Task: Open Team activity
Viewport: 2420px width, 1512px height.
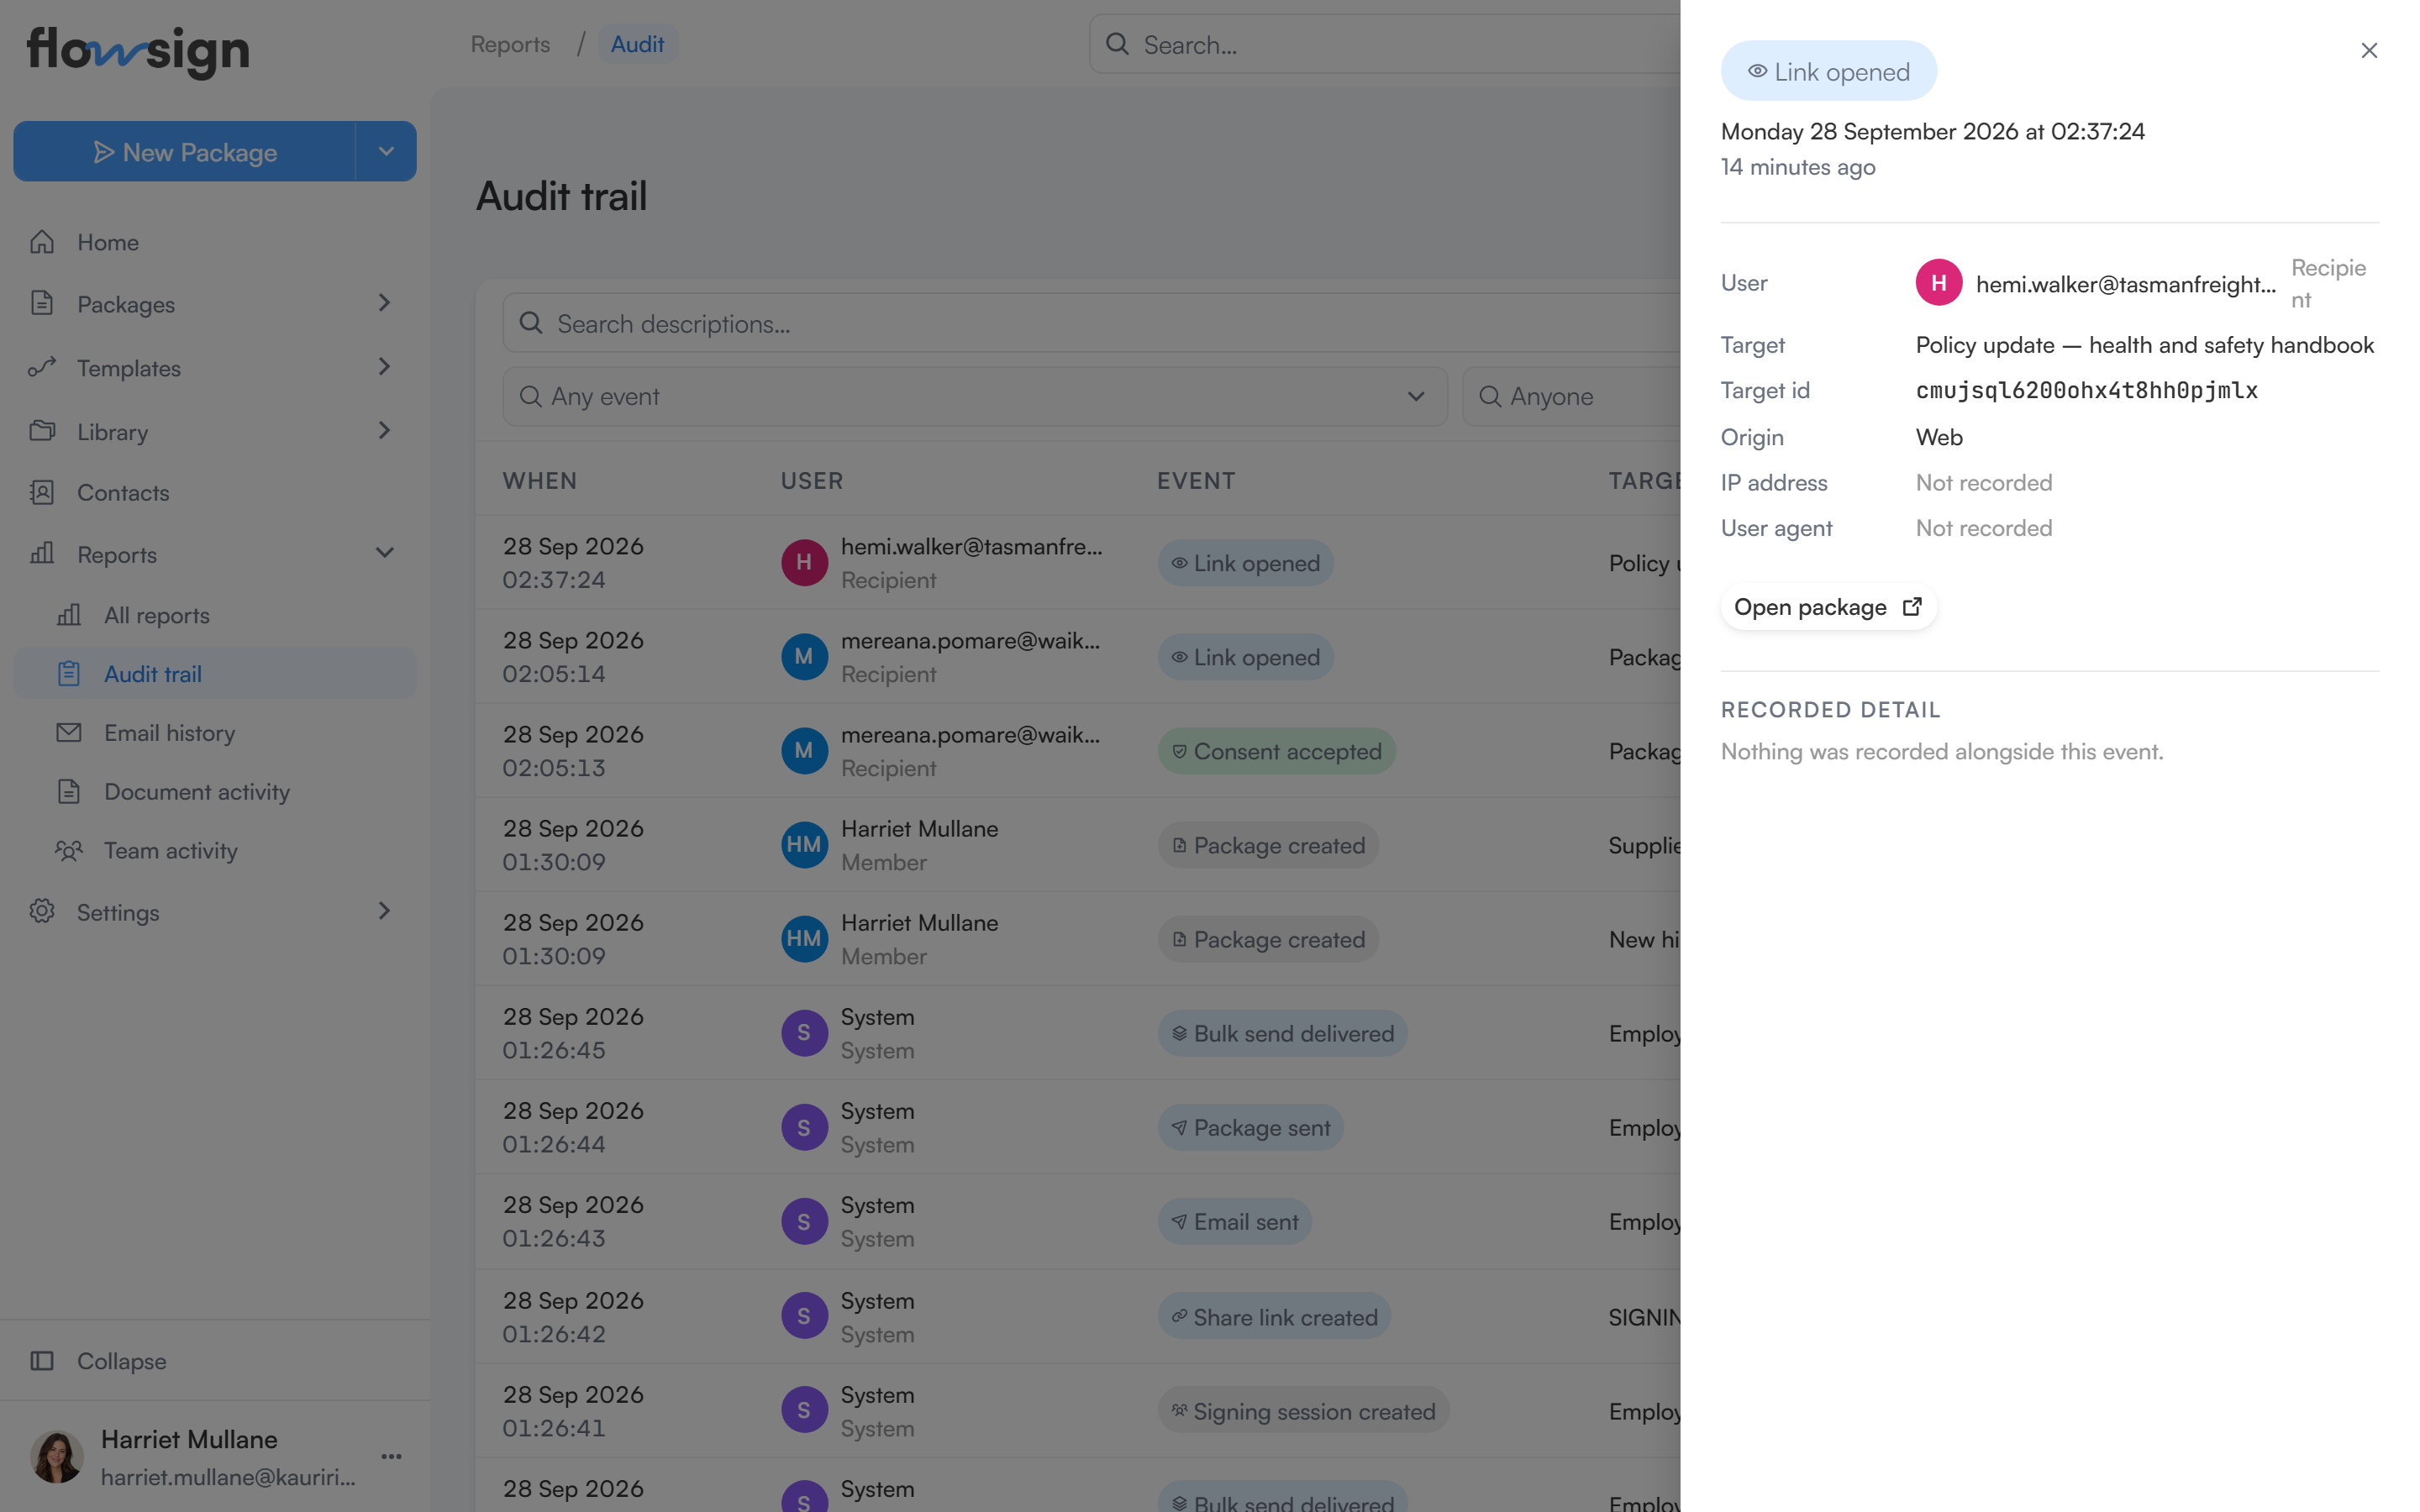Action: (x=214, y=851)
